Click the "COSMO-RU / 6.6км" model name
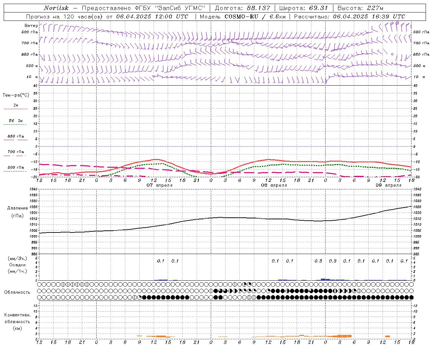 point(256,17)
